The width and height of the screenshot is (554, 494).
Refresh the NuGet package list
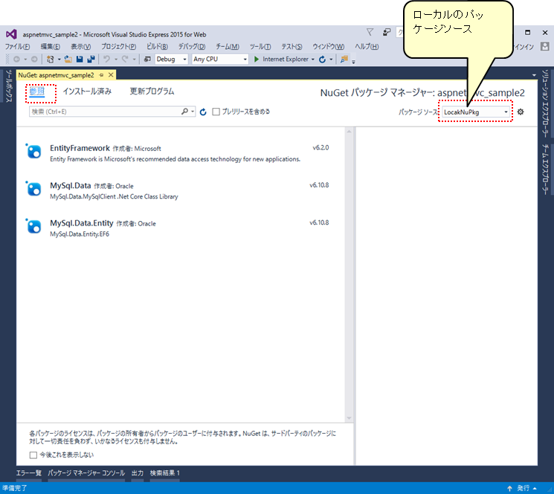coord(203,112)
